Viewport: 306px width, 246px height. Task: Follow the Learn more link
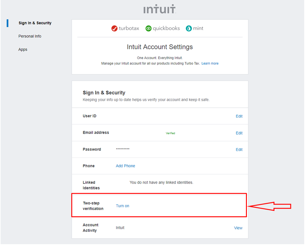210,63
